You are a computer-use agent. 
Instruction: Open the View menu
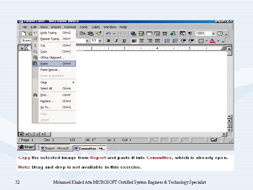(44, 27)
